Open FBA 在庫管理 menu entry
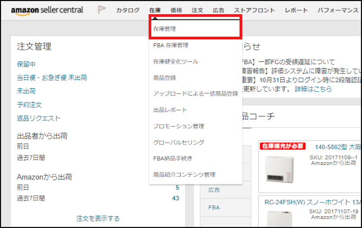Screen dimensions: 362x228 [171, 45]
